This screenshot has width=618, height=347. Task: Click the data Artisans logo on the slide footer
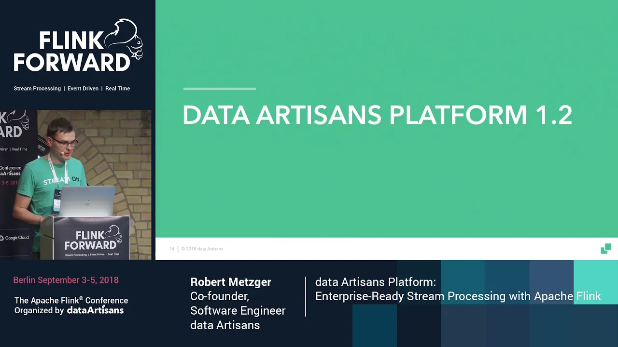tap(606, 249)
